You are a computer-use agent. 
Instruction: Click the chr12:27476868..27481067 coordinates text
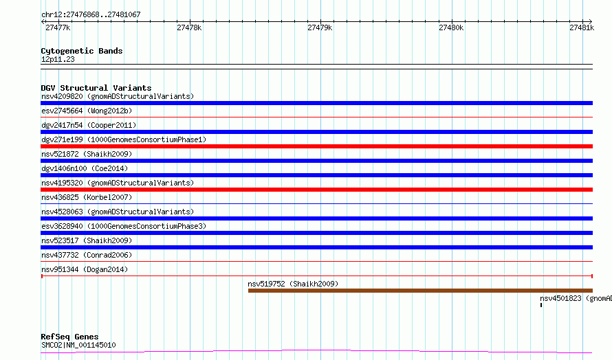[x=91, y=15]
